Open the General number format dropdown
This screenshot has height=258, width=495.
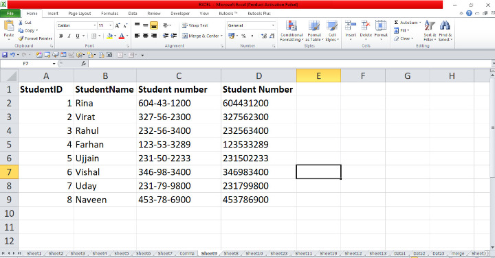click(x=273, y=25)
